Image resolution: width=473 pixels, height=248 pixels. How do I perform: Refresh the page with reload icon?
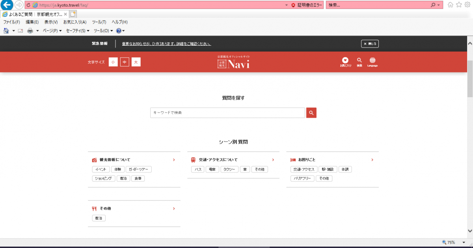point(28,5)
